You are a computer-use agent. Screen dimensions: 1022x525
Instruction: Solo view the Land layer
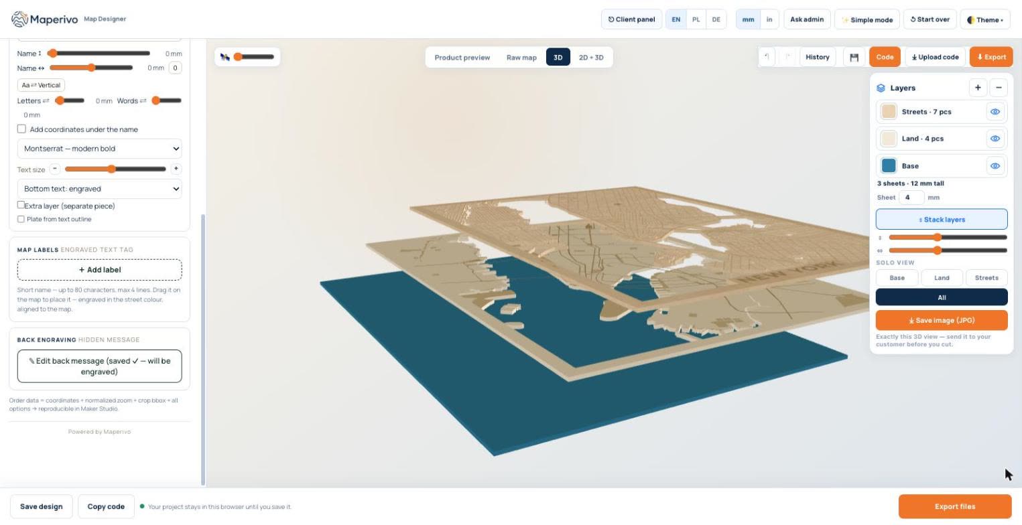pyautogui.click(x=942, y=278)
